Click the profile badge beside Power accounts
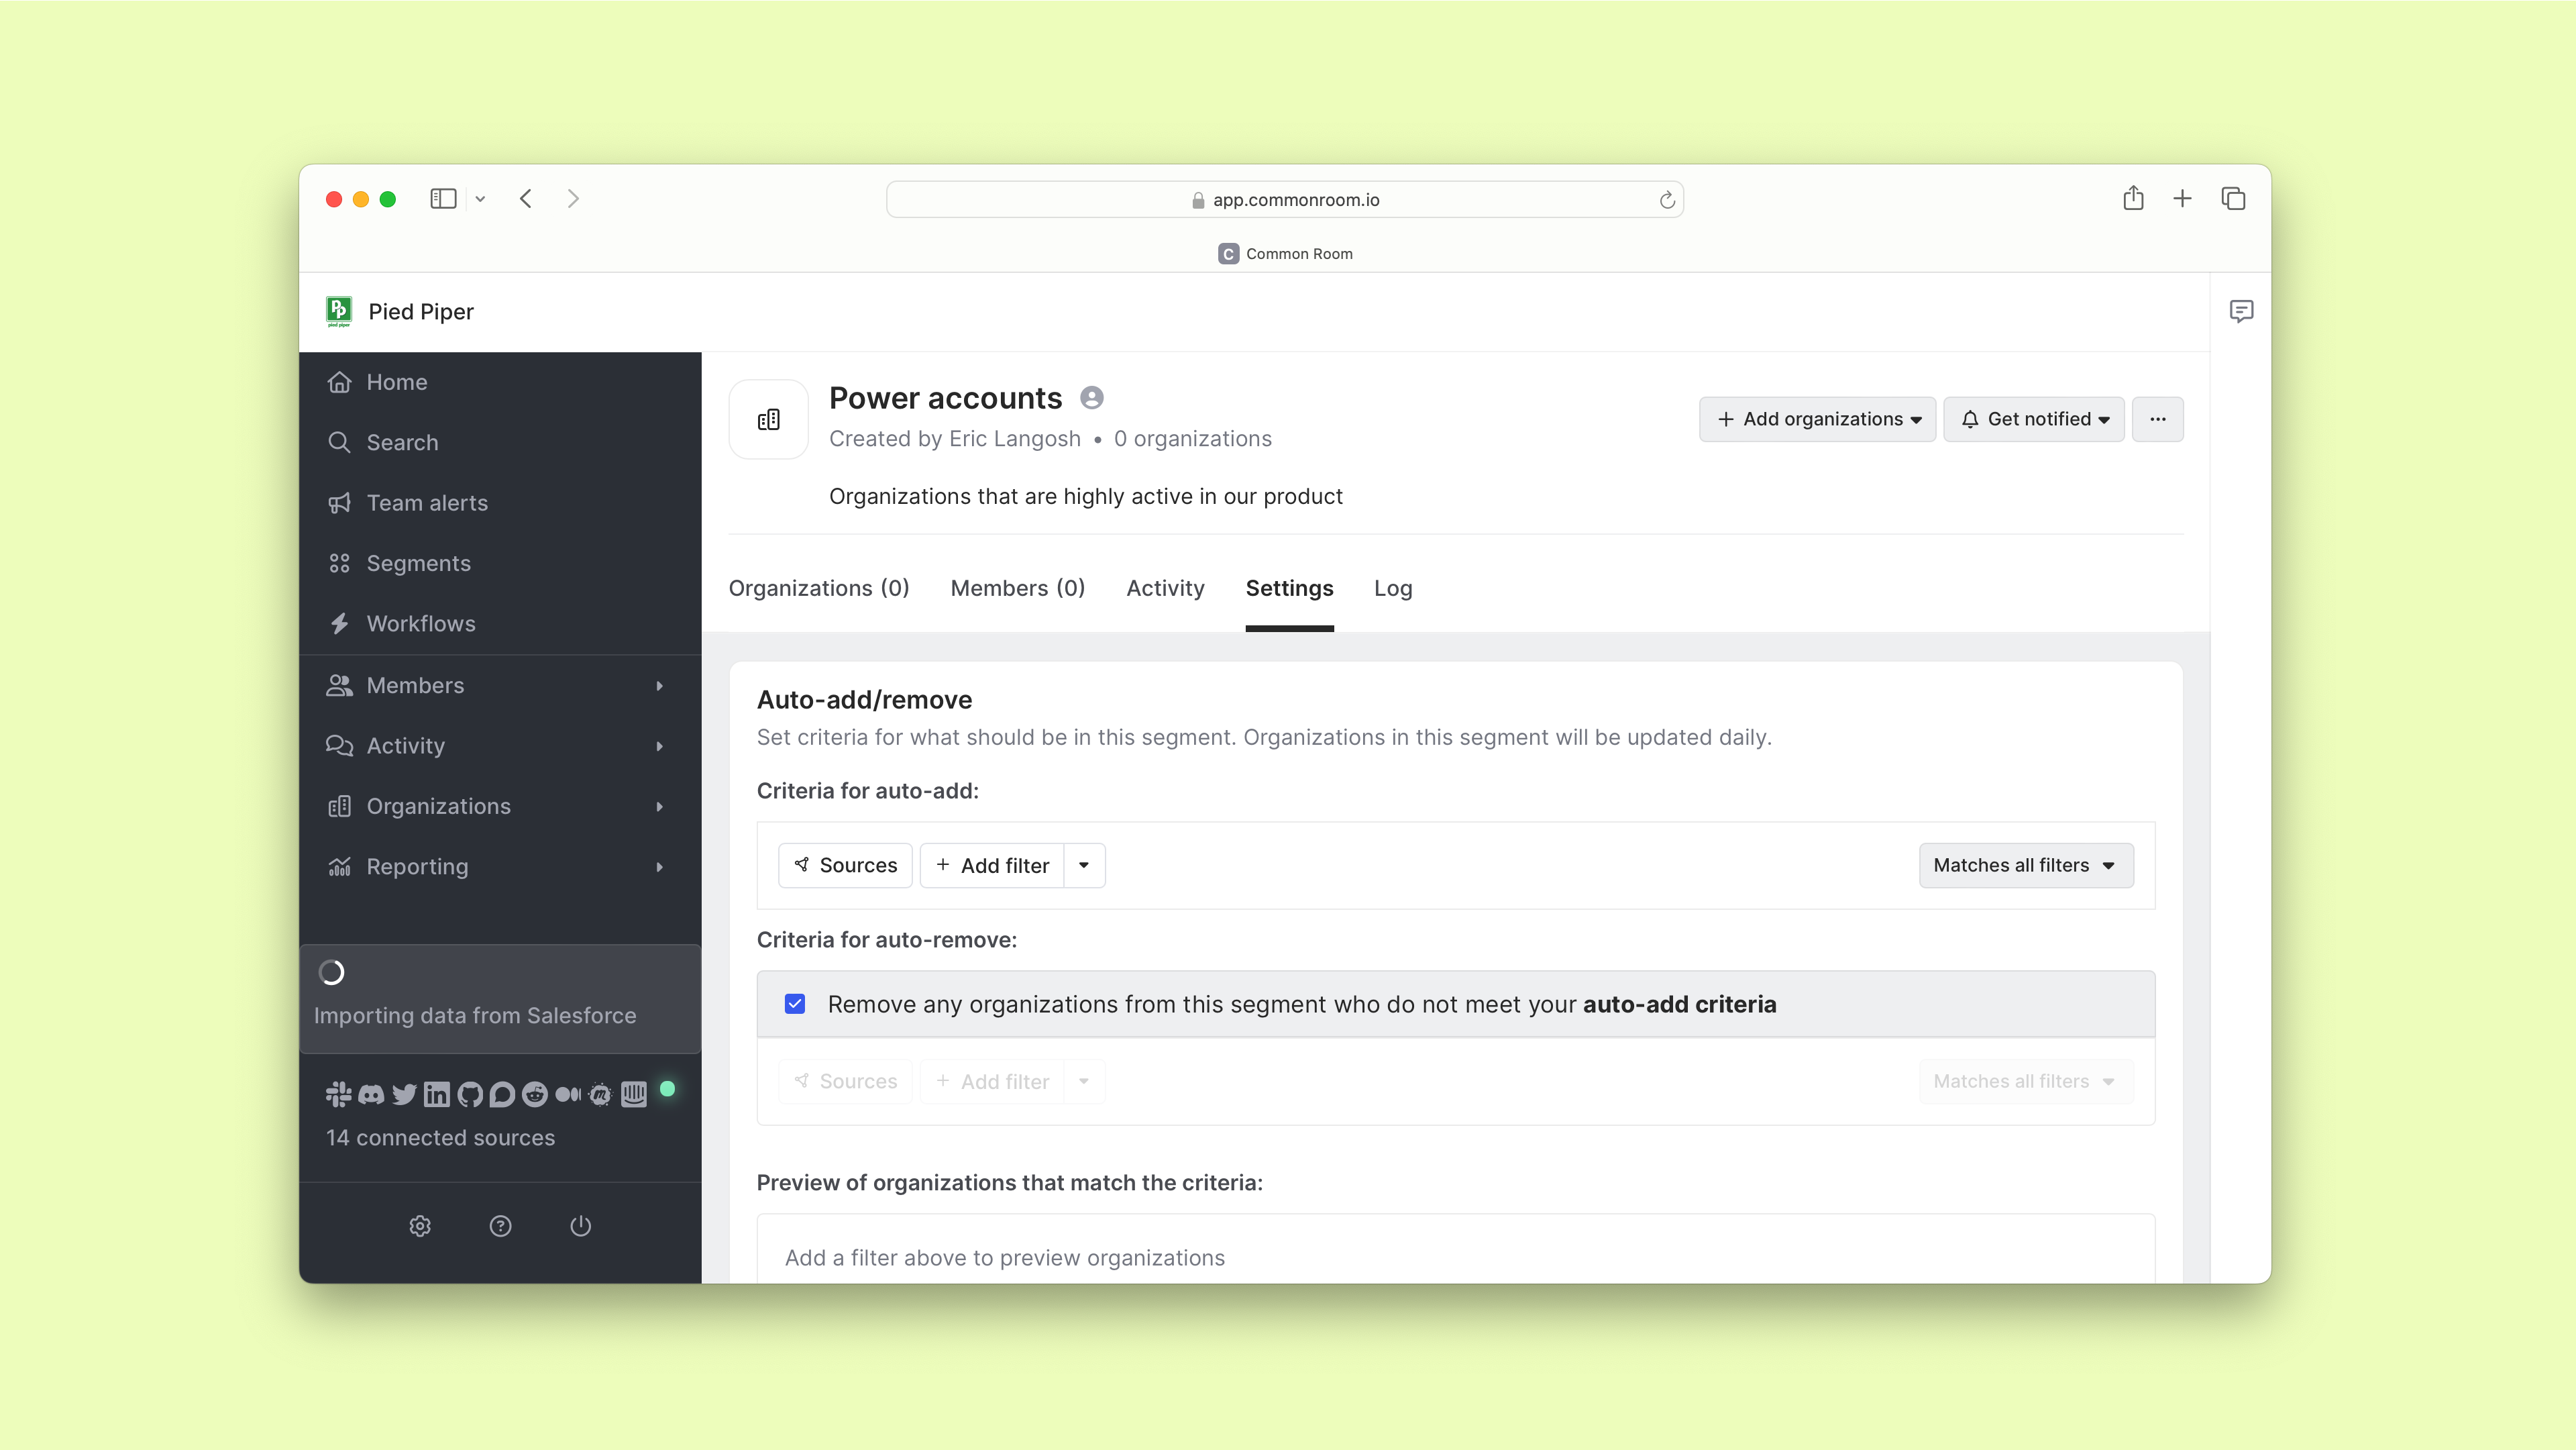 [1092, 398]
